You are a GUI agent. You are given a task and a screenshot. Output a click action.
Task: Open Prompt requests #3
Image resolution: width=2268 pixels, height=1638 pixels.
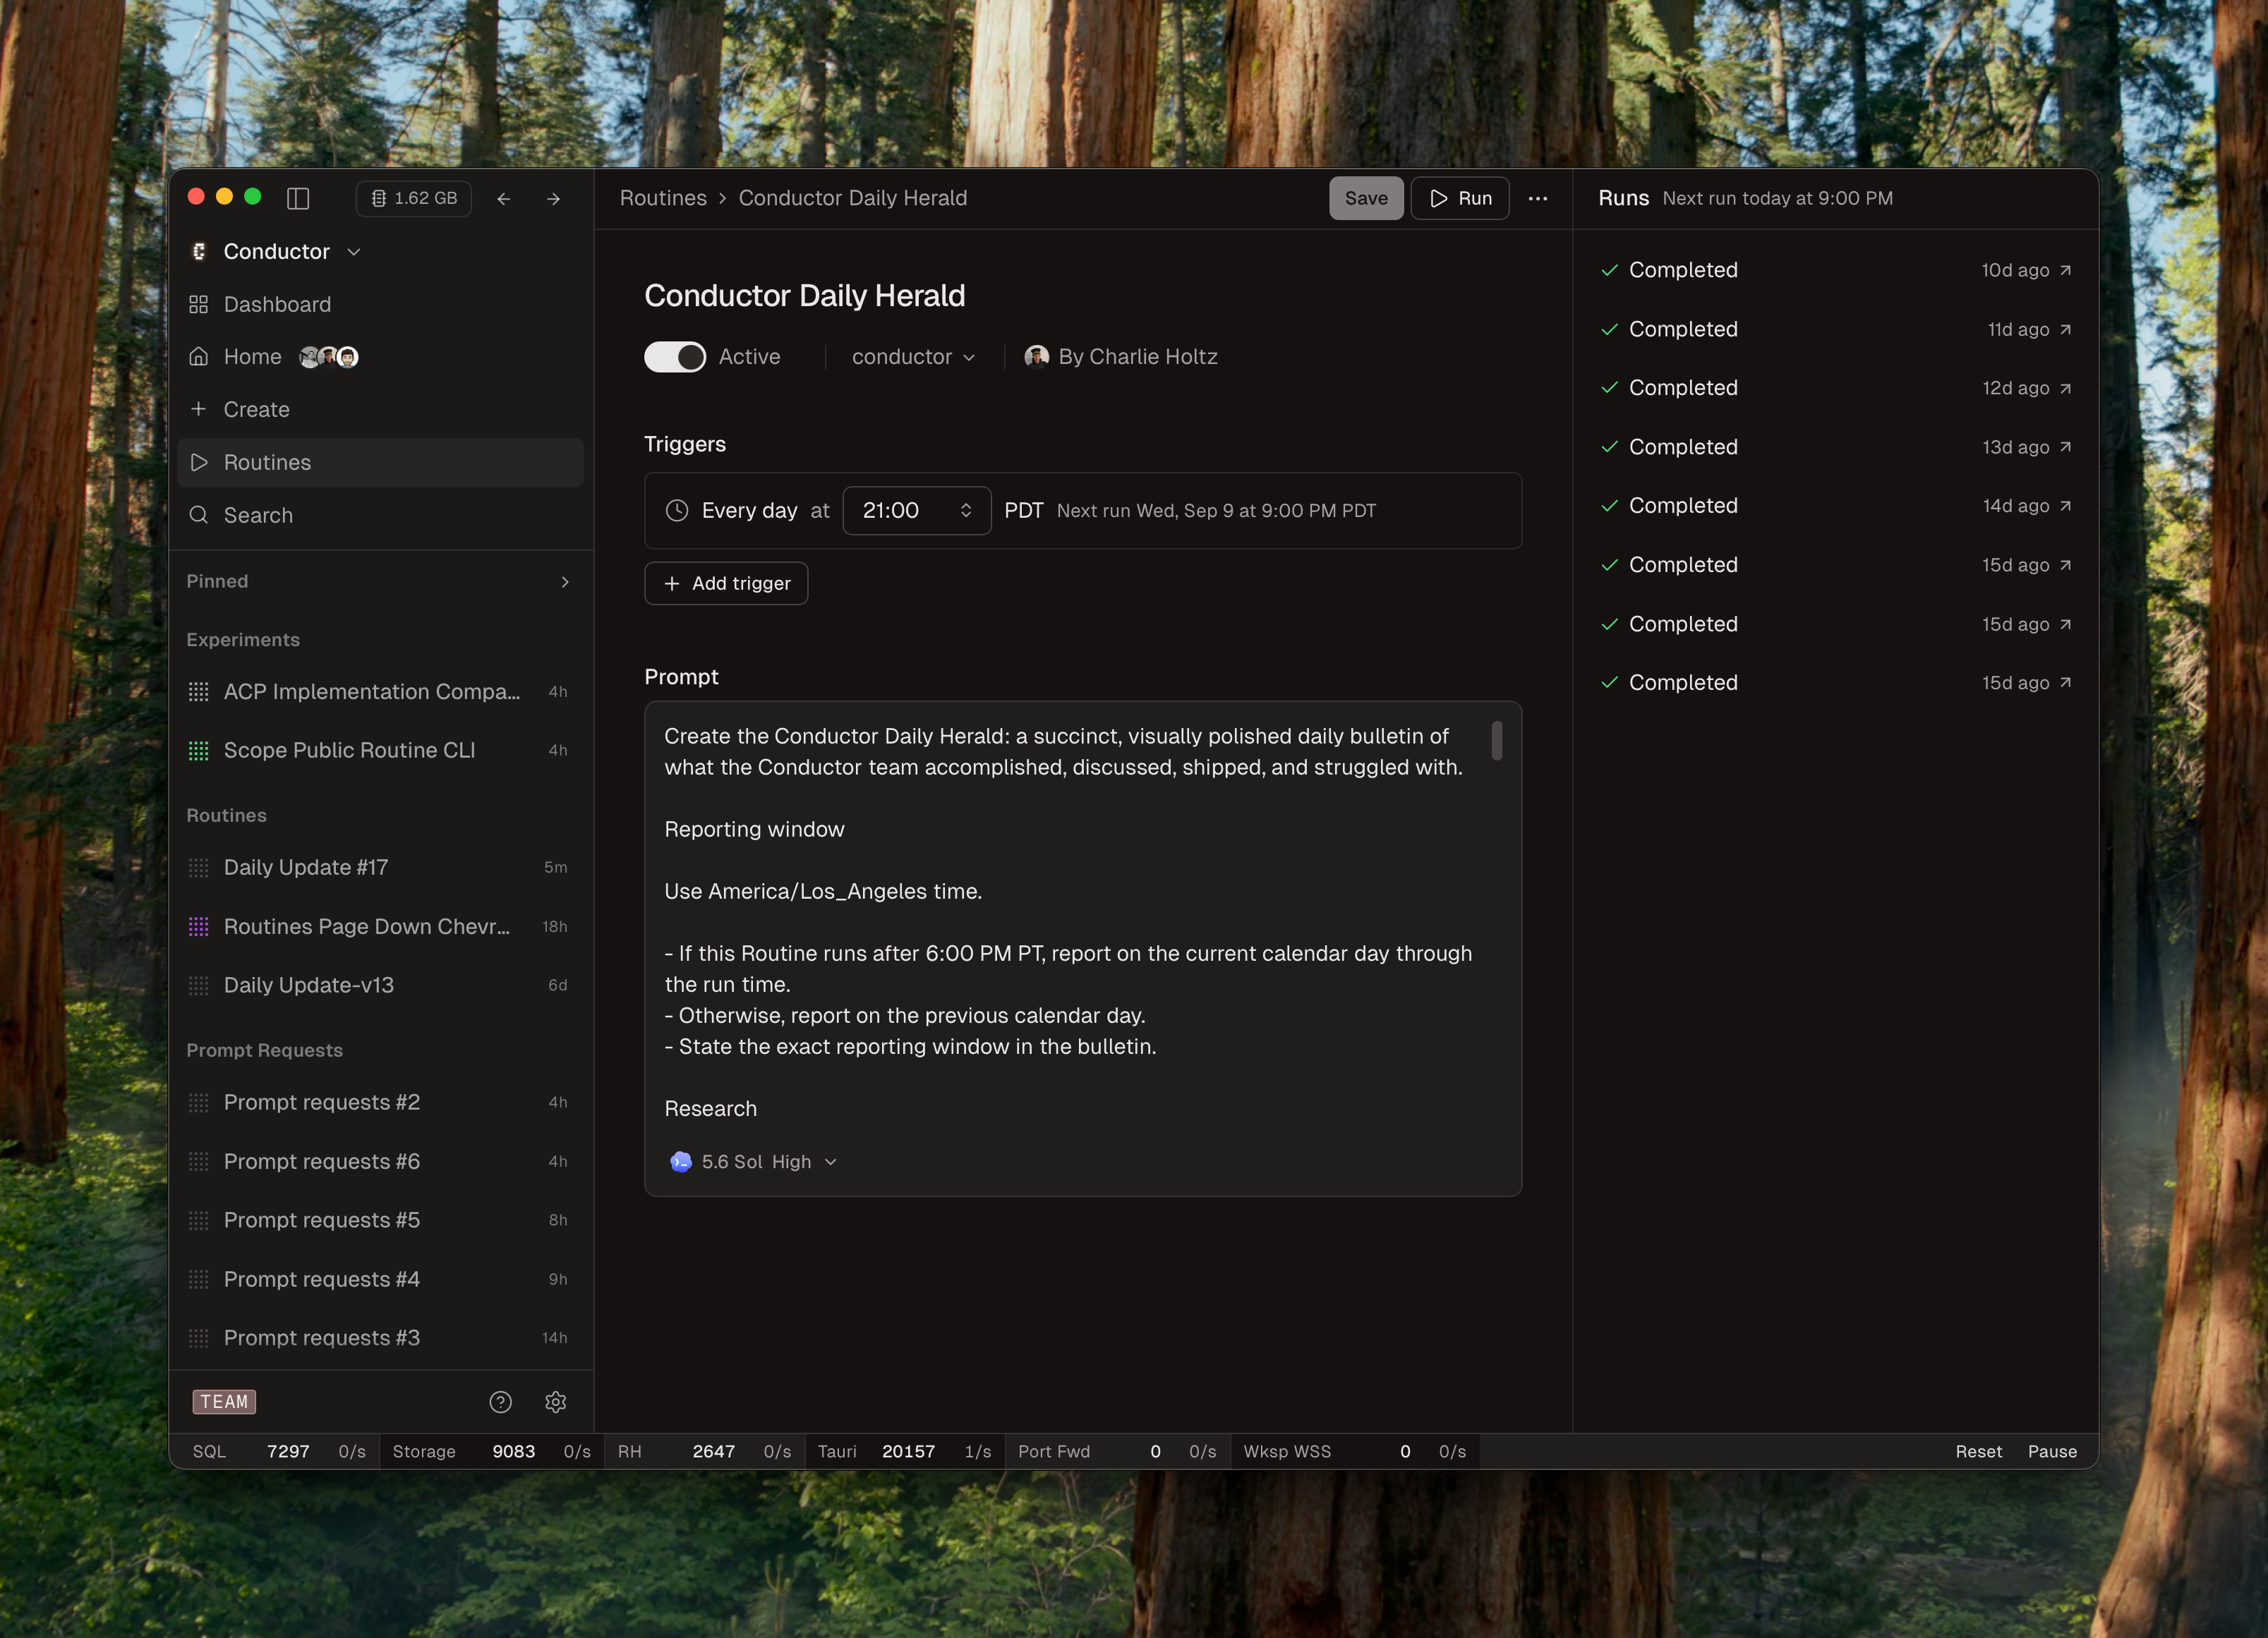click(x=380, y=1338)
